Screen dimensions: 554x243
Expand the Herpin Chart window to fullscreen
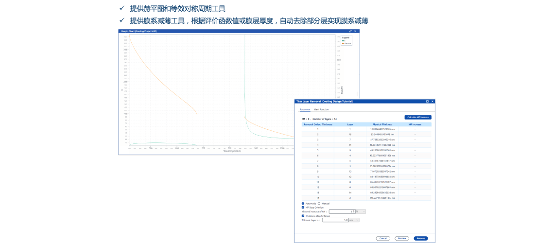point(350,31)
